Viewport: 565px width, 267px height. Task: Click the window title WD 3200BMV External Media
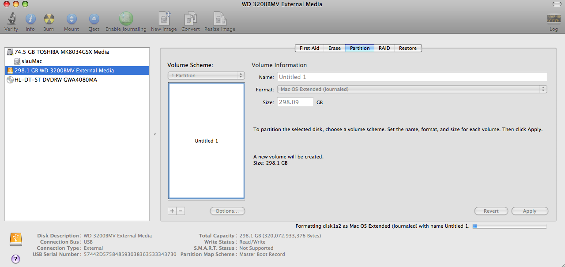coord(282,4)
